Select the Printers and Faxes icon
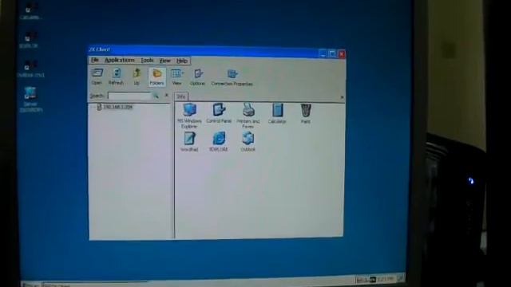Screen dimensions: 511x287 [x=248, y=116]
